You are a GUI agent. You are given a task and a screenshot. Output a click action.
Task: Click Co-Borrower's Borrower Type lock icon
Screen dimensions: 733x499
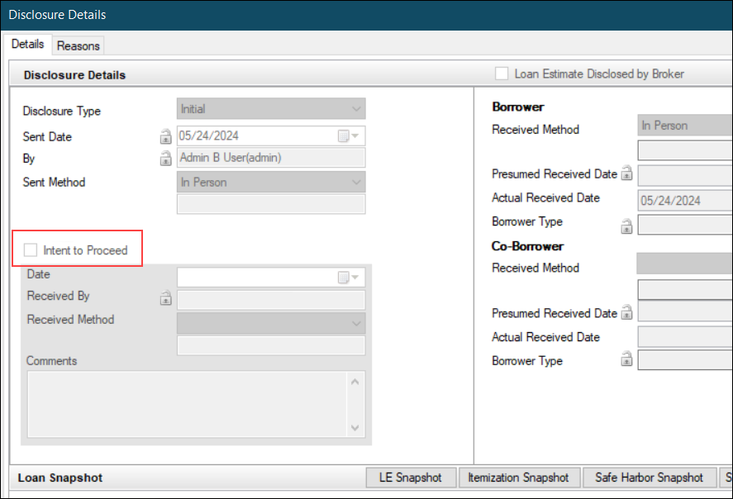(x=626, y=359)
